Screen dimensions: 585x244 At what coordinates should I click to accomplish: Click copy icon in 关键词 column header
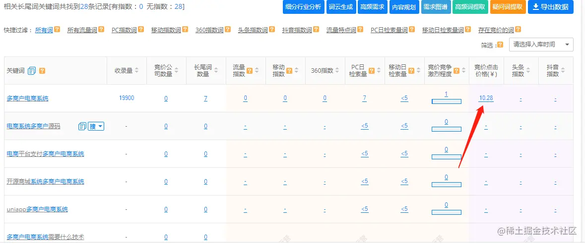tap(32, 71)
